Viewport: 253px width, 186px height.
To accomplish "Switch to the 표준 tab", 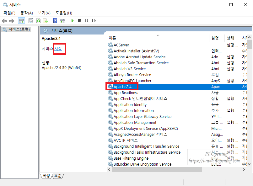I will (x=58, y=176).
